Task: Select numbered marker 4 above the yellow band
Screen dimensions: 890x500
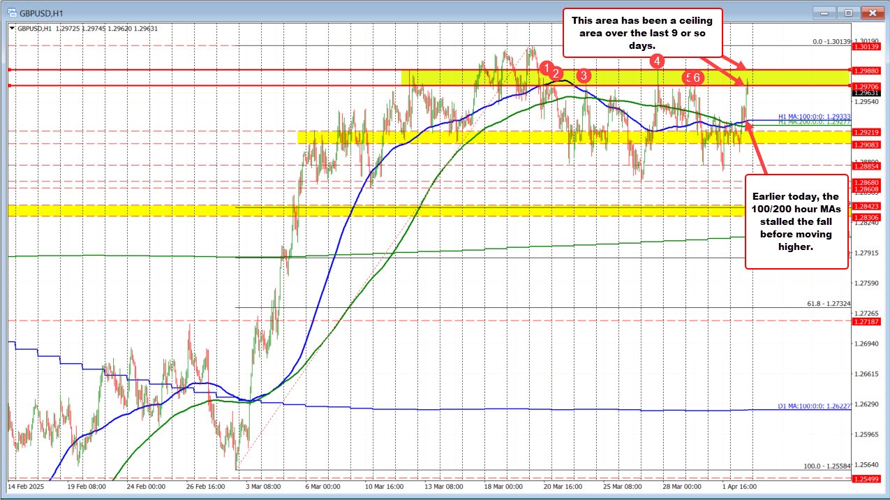Action: tap(656, 61)
